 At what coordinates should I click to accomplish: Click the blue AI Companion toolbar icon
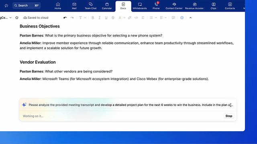182,18
